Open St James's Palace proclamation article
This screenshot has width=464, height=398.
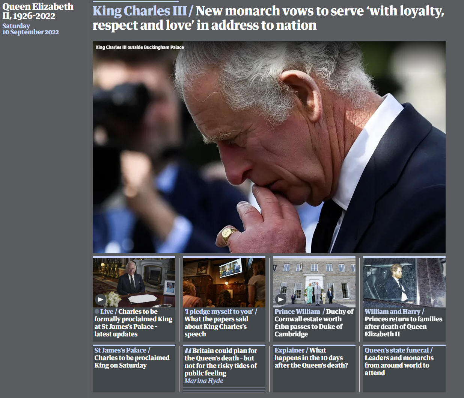click(x=132, y=358)
